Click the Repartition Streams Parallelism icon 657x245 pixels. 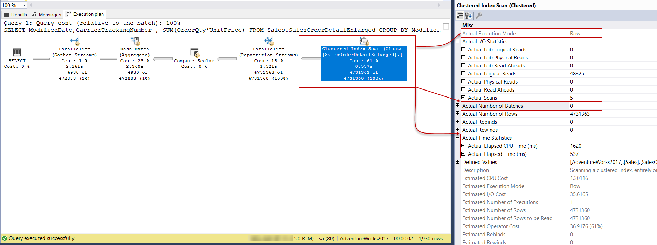pyautogui.click(x=269, y=41)
